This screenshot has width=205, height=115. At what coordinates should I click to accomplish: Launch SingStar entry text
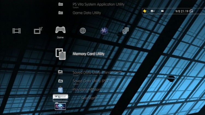click(x=89, y=98)
